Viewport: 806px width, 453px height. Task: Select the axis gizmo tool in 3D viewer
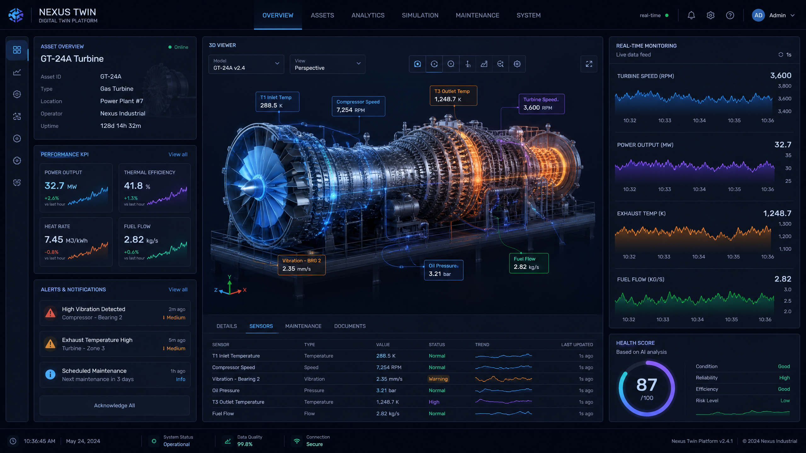pyautogui.click(x=468, y=64)
